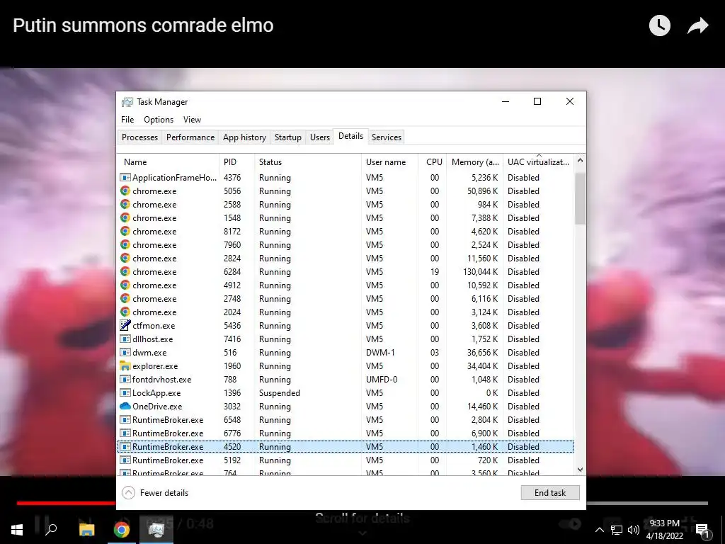The width and height of the screenshot is (725, 544).
Task: Click the Task Manager taskbar icon
Action: click(x=156, y=529)
